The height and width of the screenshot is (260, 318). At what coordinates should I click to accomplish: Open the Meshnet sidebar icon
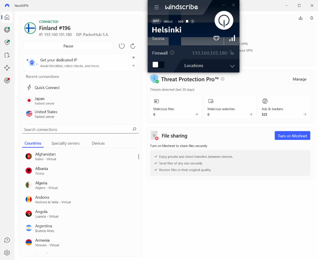pos(7,68)
